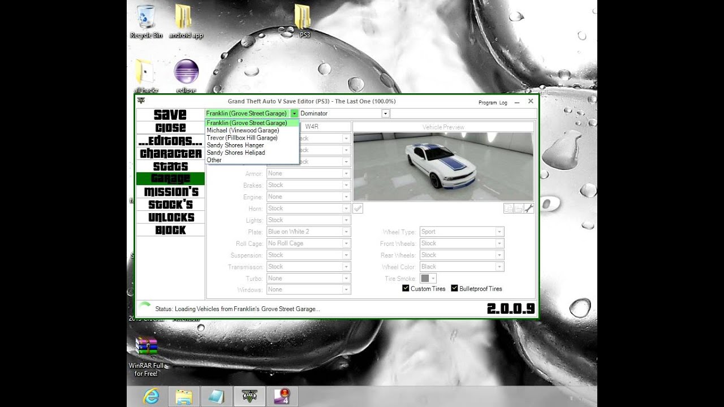Open the Windows tint dropdown
The width and height of the screenshot is (724, 407).
(308, 289)
